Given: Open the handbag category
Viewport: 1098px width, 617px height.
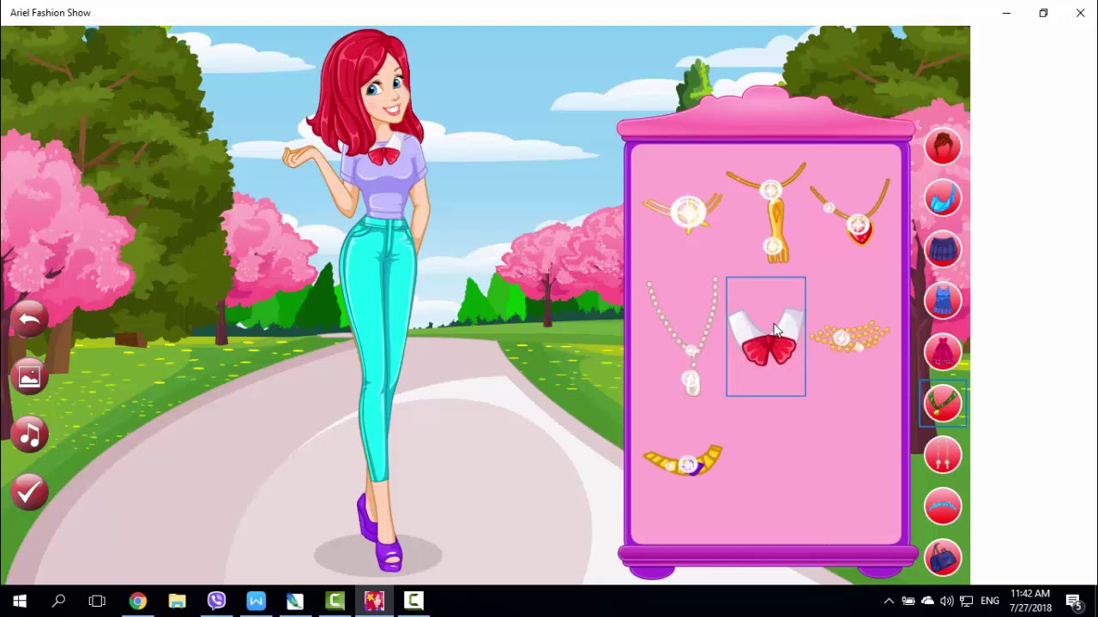Looking at the screenshot, I should coord(943,558).
